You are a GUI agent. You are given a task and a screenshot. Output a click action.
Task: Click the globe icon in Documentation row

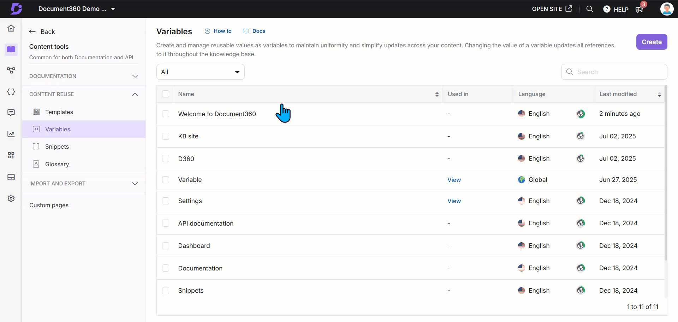[x=581, y=268]
